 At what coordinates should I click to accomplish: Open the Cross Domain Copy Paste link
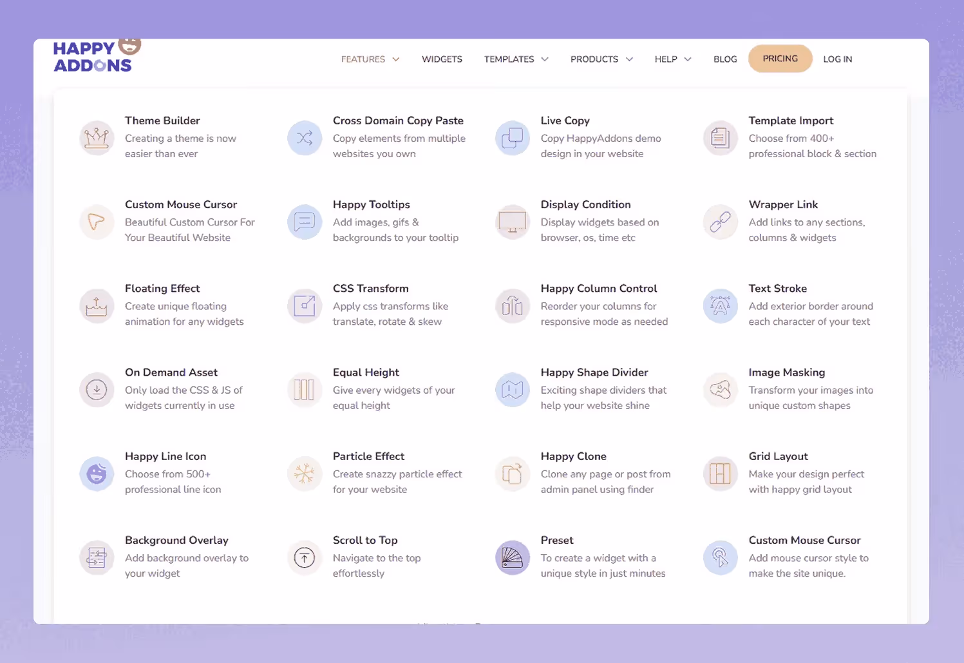tap(398, 120)
